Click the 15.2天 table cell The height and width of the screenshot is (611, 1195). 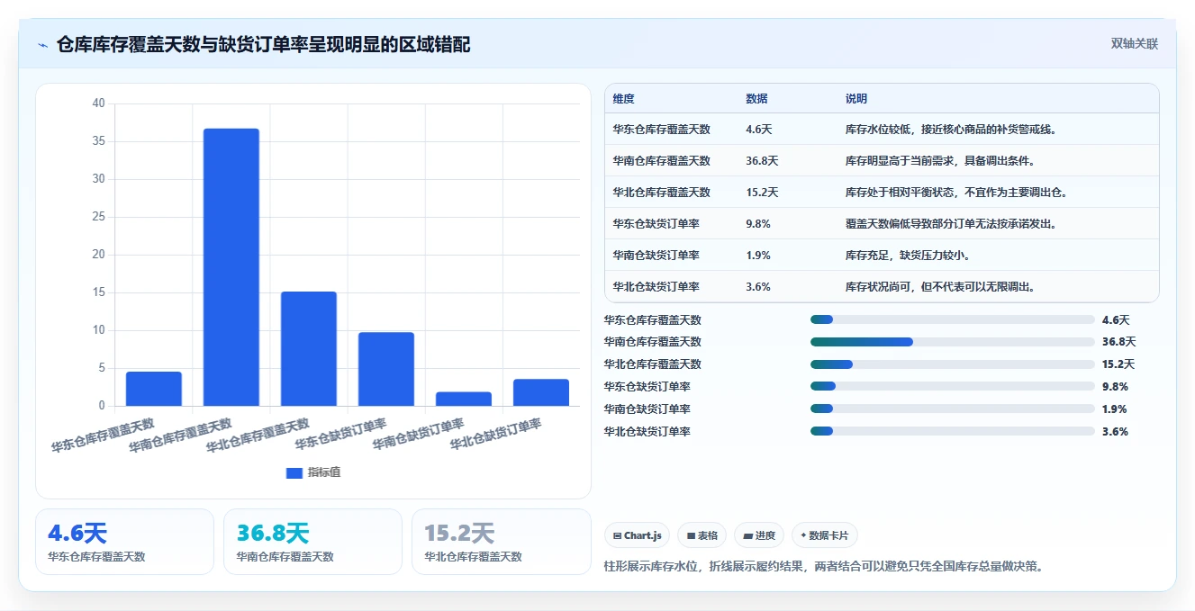pyautogui.click(x=762, y=193)
